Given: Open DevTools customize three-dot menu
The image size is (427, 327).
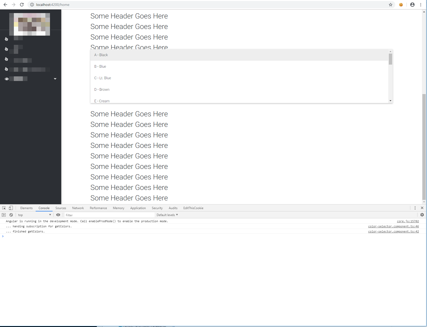Looking at the screenshot, I should 415,208.
